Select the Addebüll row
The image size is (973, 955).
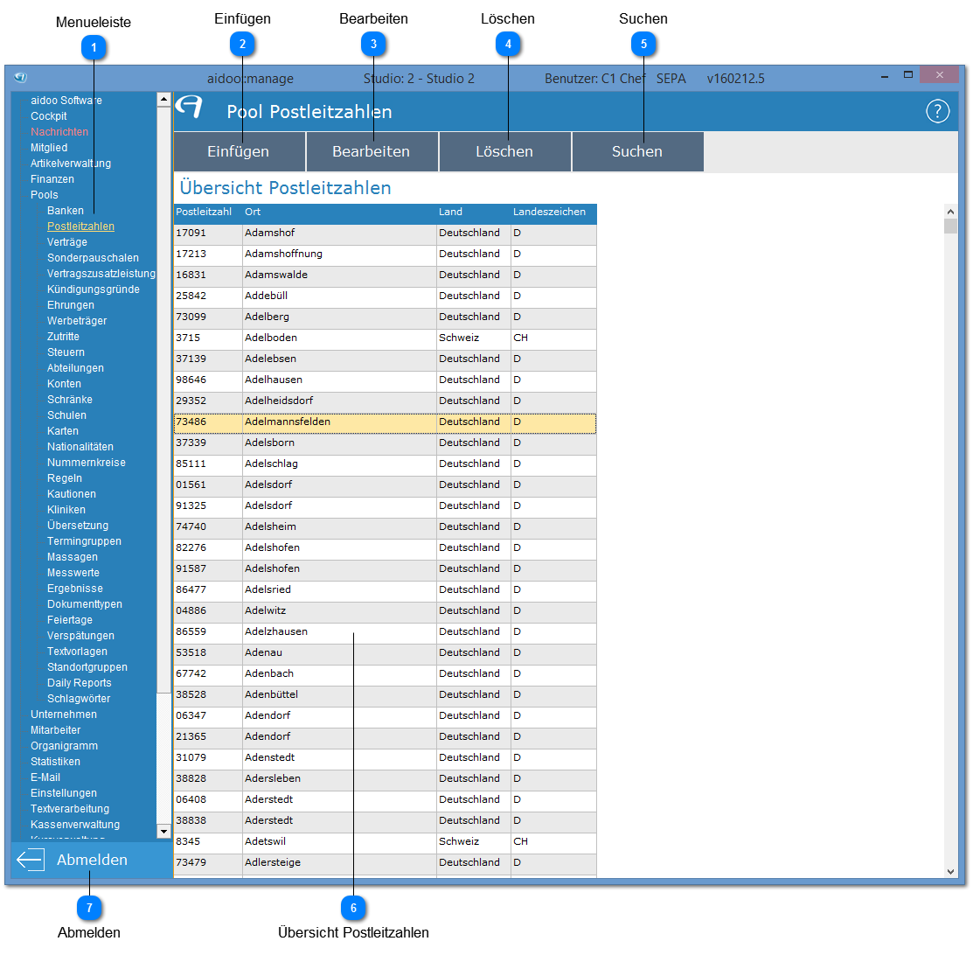[386, 296]
